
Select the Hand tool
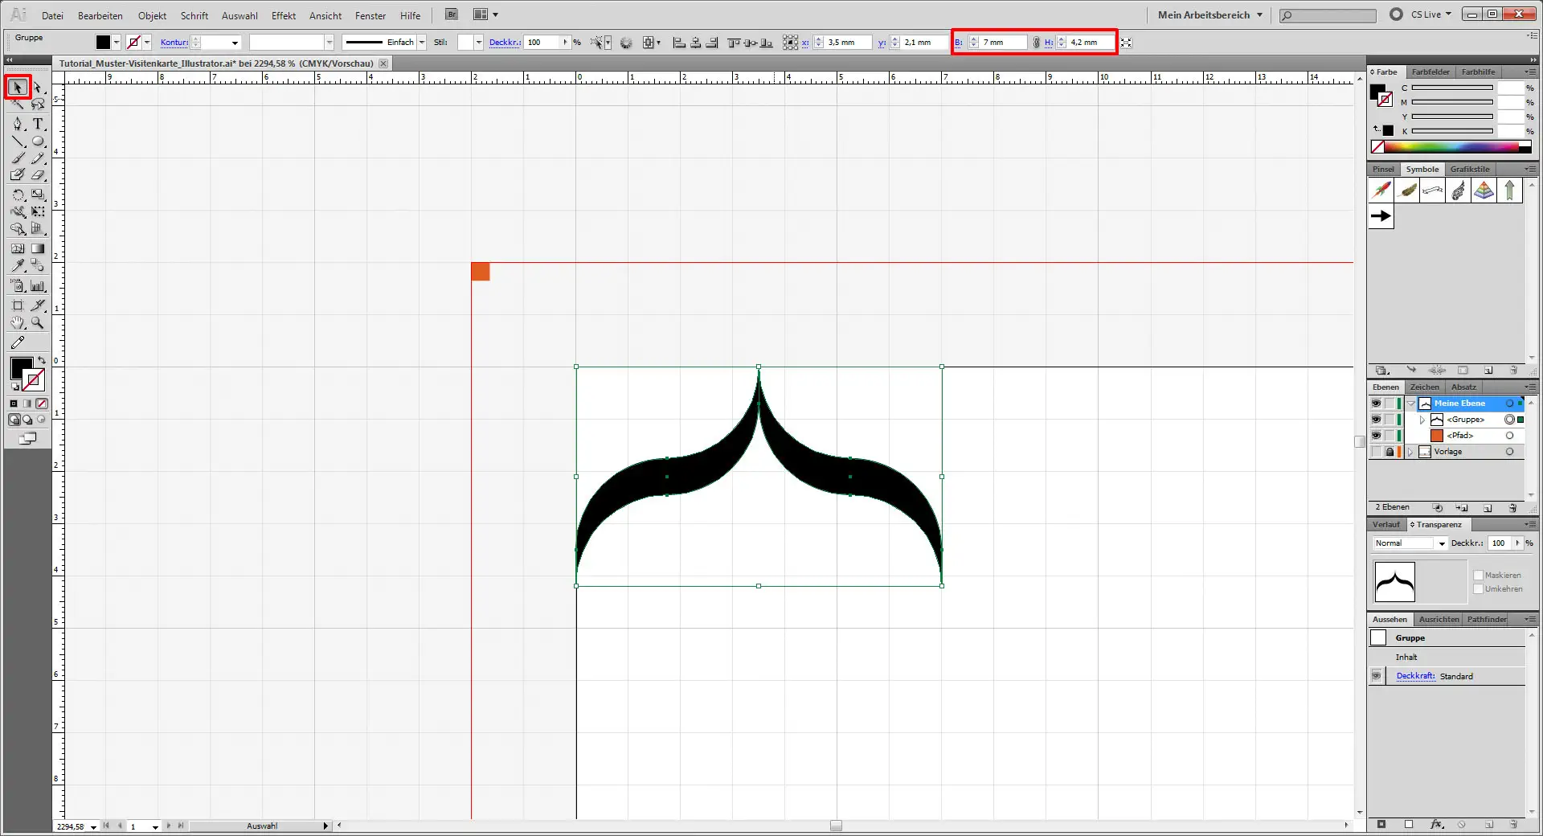[x=18, y=323]
